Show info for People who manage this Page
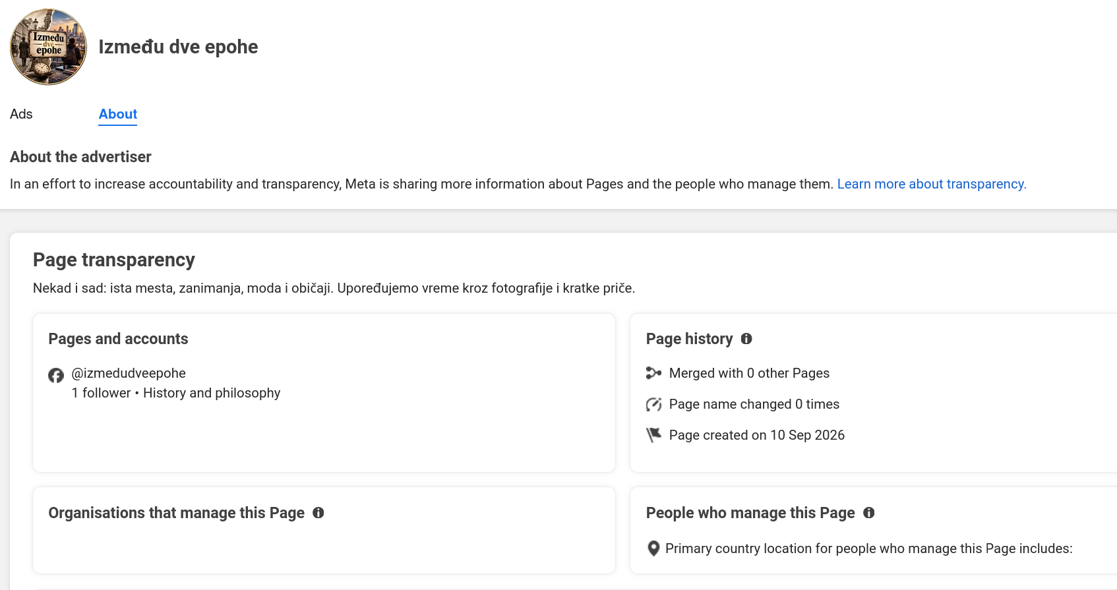Screen dimensions: 1117x590 point(869,513)
